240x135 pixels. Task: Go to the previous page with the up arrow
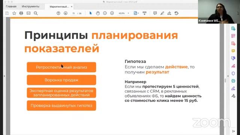click(58, 13)
